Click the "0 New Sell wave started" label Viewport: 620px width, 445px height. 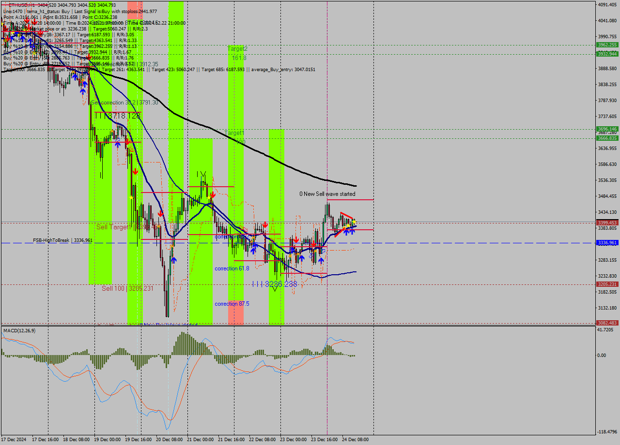pos(327,194)
